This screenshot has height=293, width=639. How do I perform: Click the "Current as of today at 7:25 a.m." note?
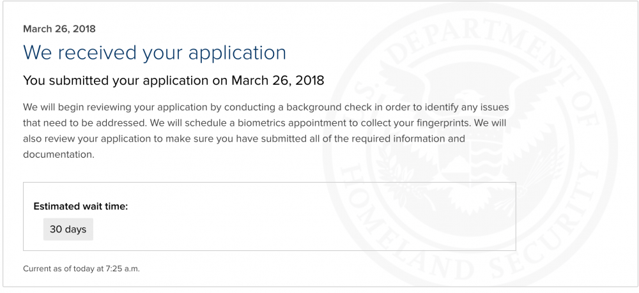pos(81,269)
